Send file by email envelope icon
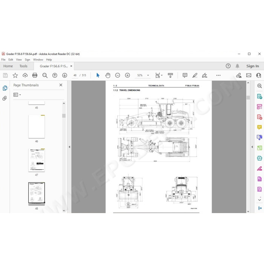 (249, 75)
